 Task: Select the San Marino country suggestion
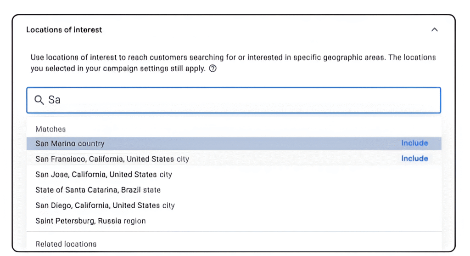pyautogui.click(x=234, y=143)
